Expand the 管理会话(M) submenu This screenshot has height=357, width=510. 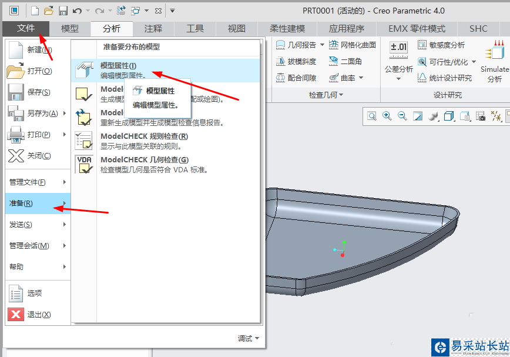pos(38,246)
